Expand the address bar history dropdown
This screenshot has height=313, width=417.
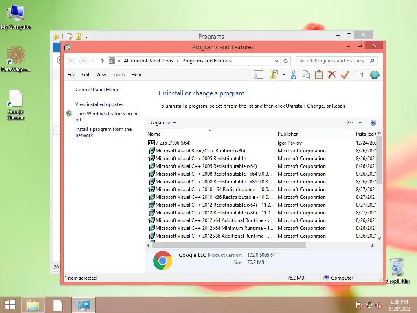(x=277, y=61)
